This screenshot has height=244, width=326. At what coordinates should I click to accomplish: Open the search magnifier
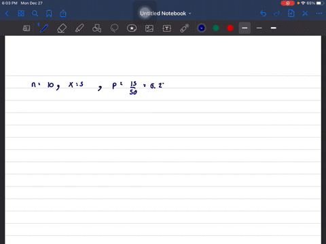(x=35, y=14)
